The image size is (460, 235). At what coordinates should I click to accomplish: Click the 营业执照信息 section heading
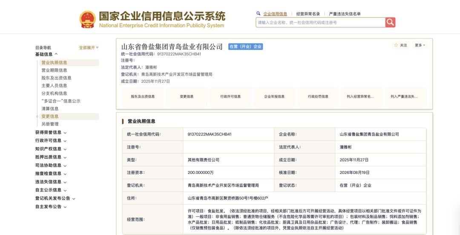pos(141,121)
